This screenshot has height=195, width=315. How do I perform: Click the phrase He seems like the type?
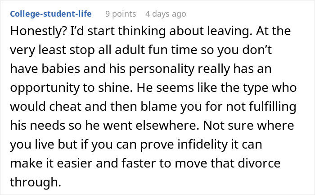tap(202, 88)
